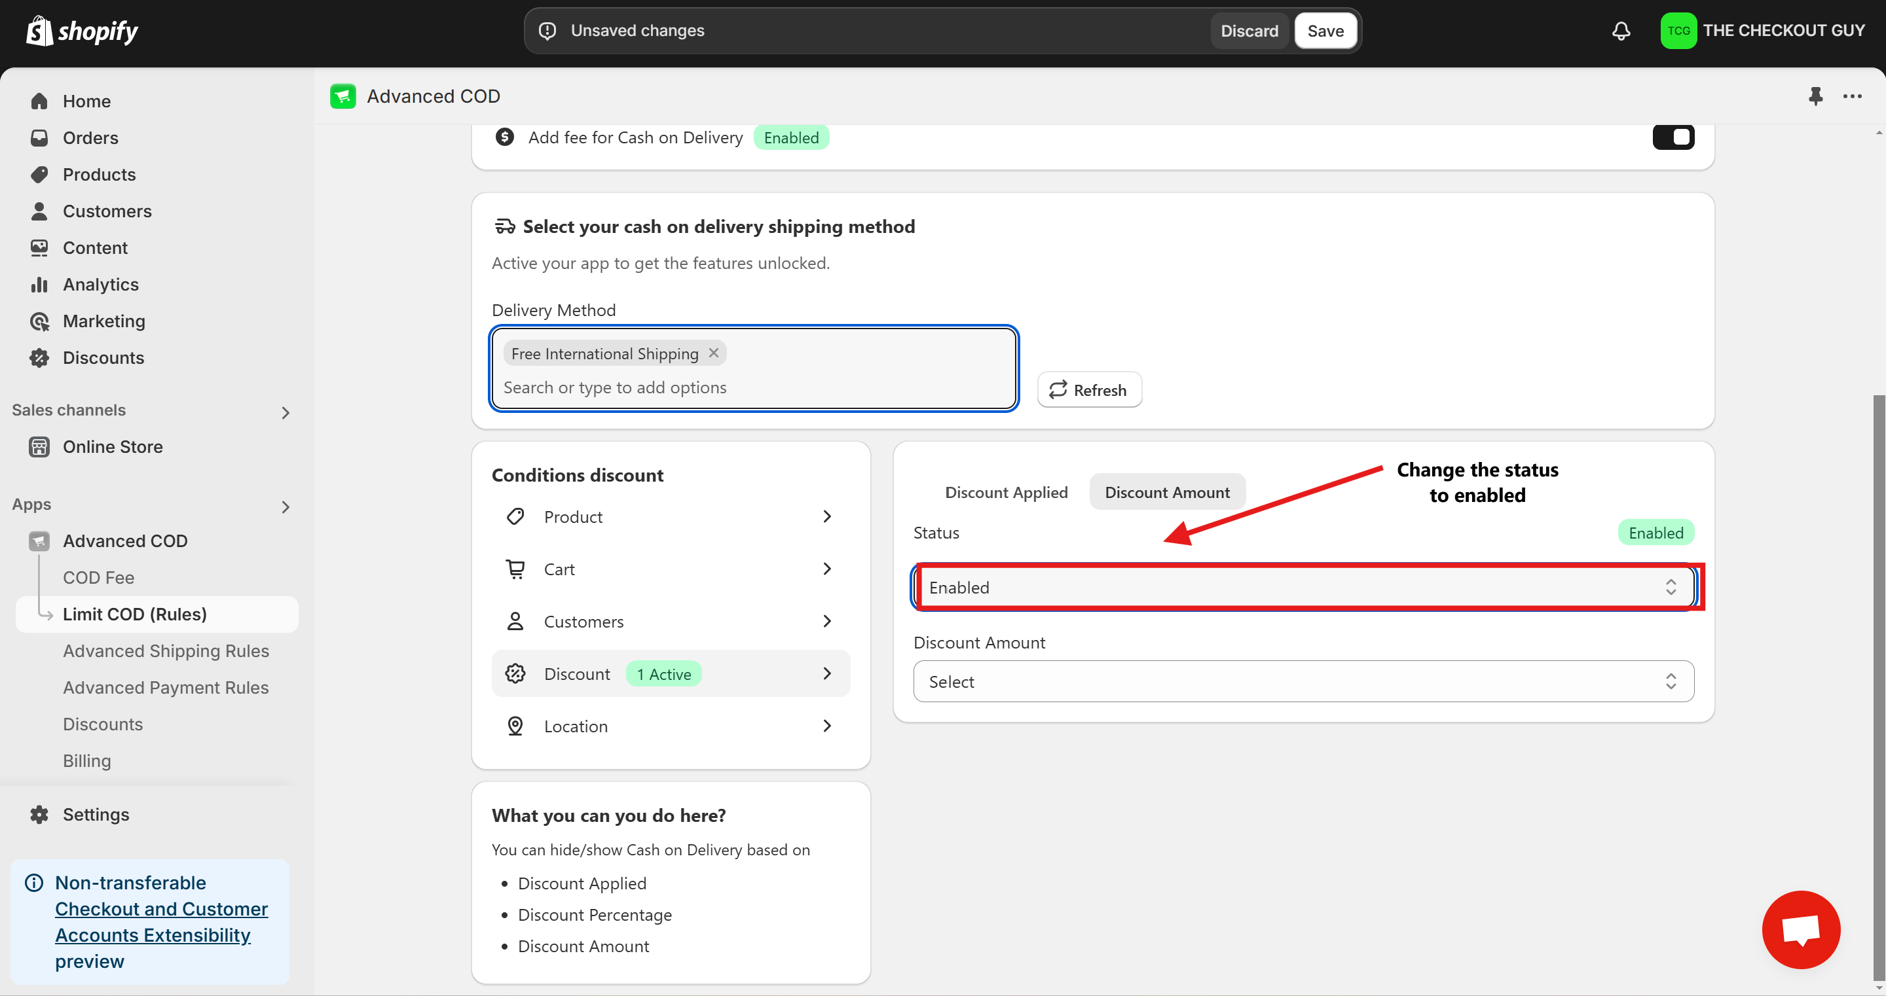Expand the Discount condition chevron
Viewport: 1886px width, 996px height.
(826, 673)
